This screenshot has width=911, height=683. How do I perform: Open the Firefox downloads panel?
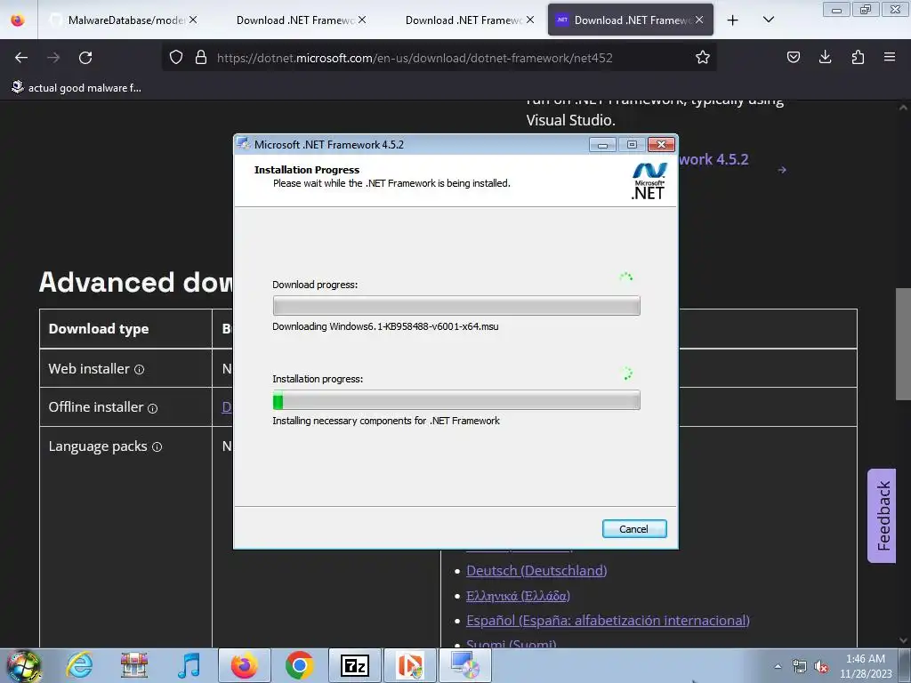(x=825, y=57)
